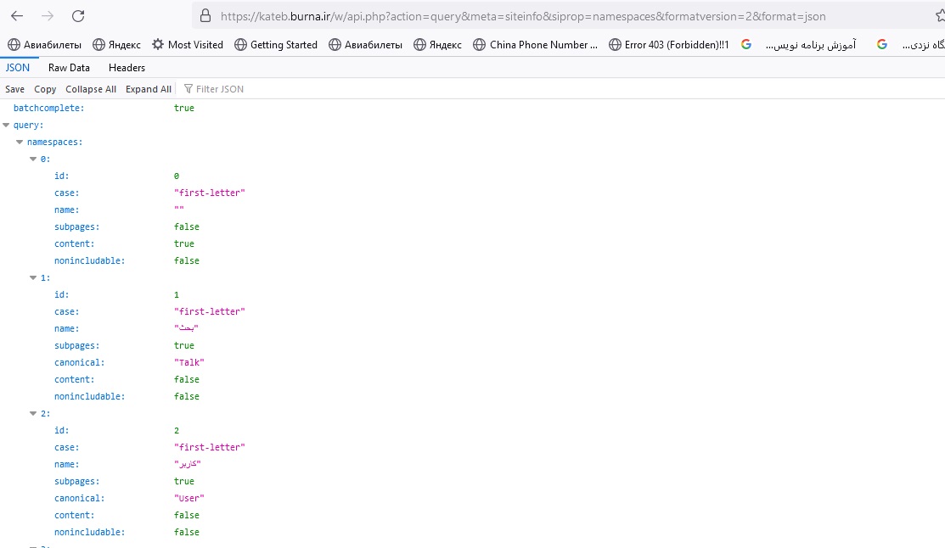Image resolution: width=945 pixels, height=548 pixels.
Task: Collapse the query node
Action: 7,125
